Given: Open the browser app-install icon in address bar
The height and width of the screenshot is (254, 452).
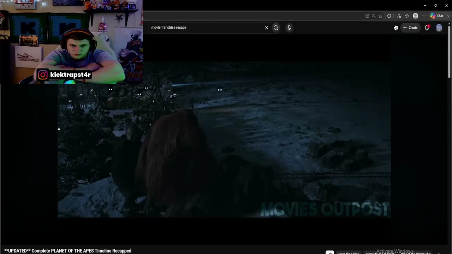Looking at the screenshot, I should point(367,16).
